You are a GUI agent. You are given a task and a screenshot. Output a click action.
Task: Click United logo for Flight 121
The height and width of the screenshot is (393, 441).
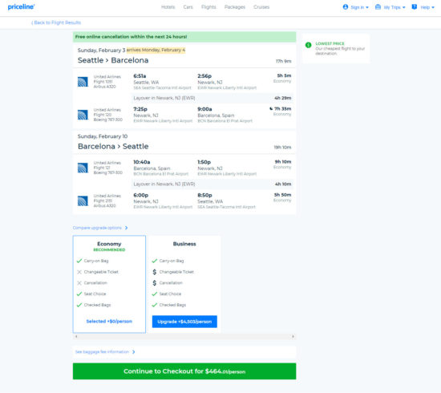83,168
